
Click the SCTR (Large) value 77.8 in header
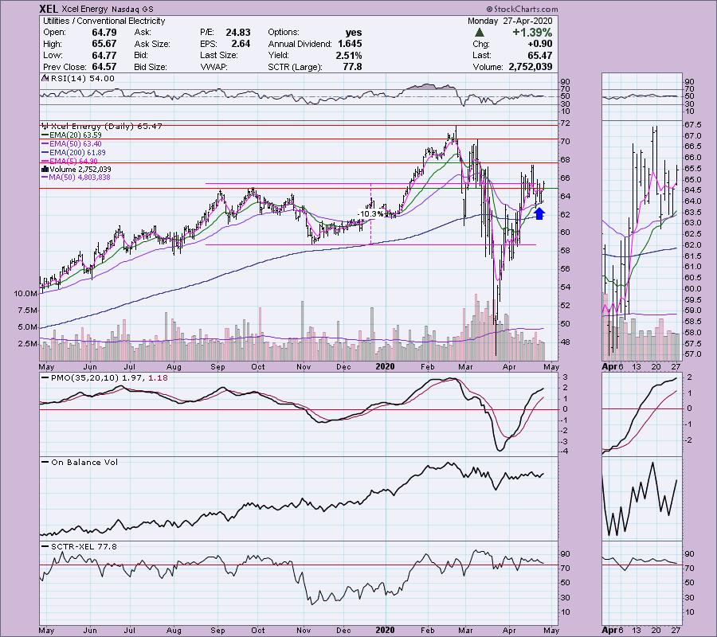pos(352,67)
